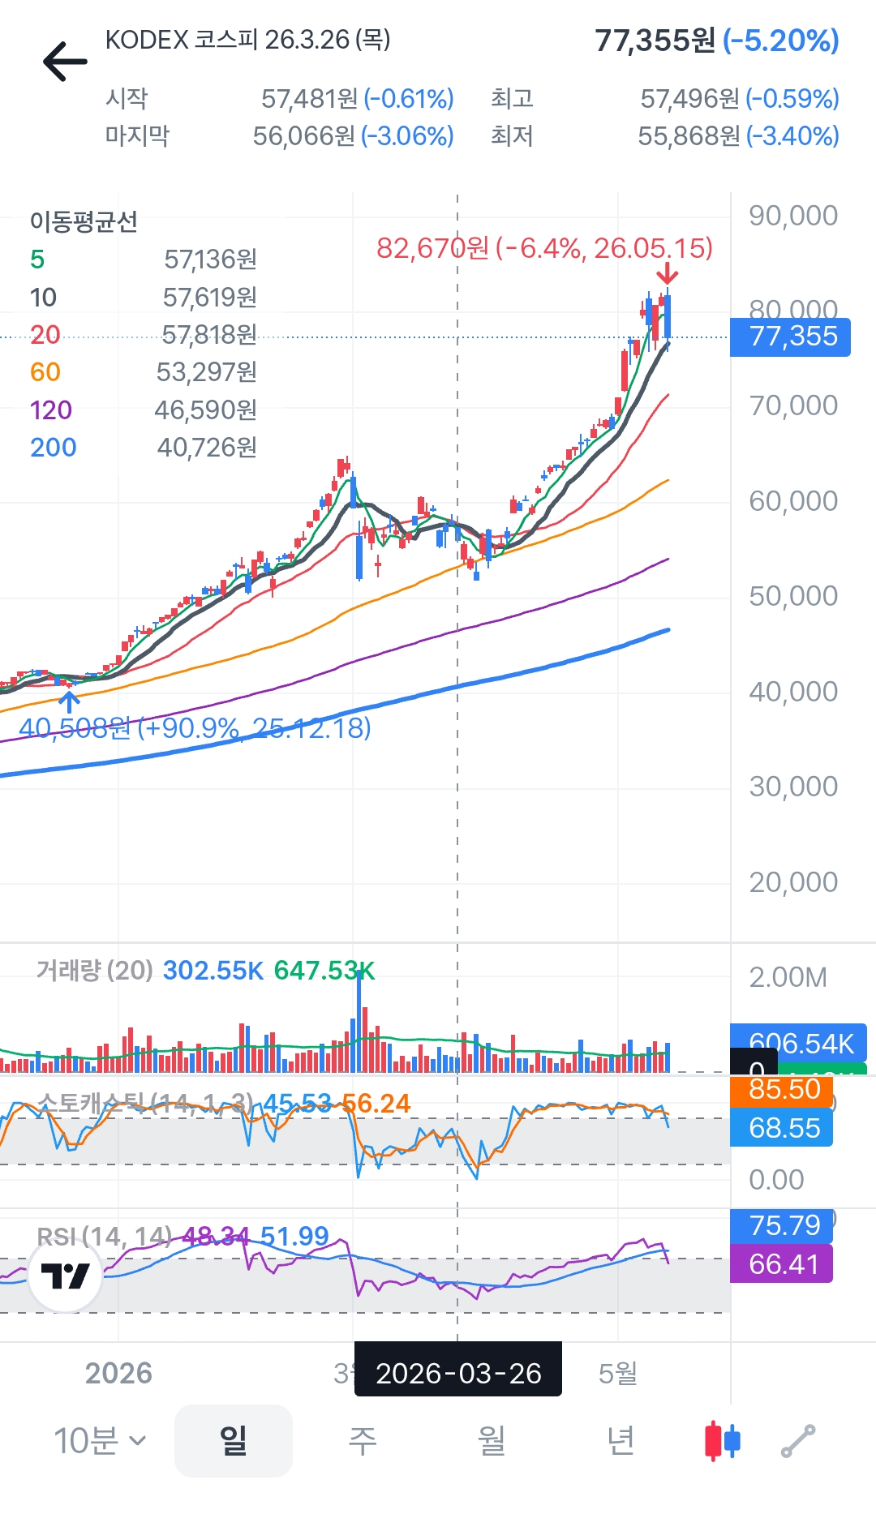Click the 2.00M volume axis label

click(788, 977)
